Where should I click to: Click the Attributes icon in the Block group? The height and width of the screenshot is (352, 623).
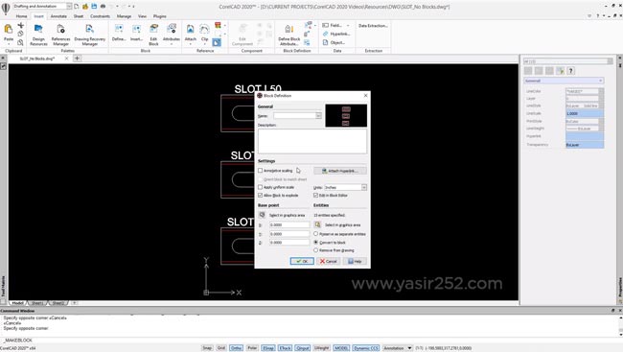point(172,29)
